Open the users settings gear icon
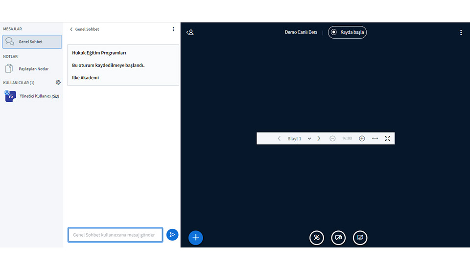This screenshot has width=470, height=269. click(58, 82)
